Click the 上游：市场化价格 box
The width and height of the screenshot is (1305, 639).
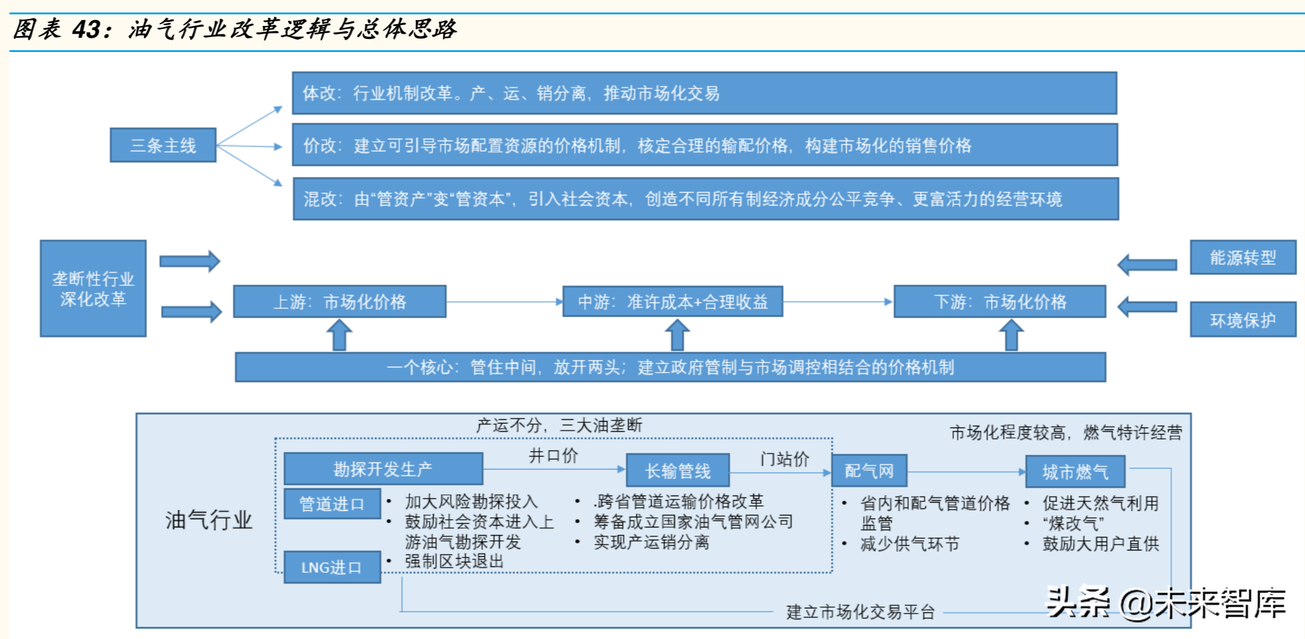340,302
